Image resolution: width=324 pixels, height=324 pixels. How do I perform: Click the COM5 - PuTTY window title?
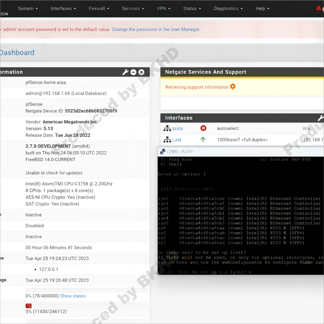pyautogui.click(x=180, y=152)
